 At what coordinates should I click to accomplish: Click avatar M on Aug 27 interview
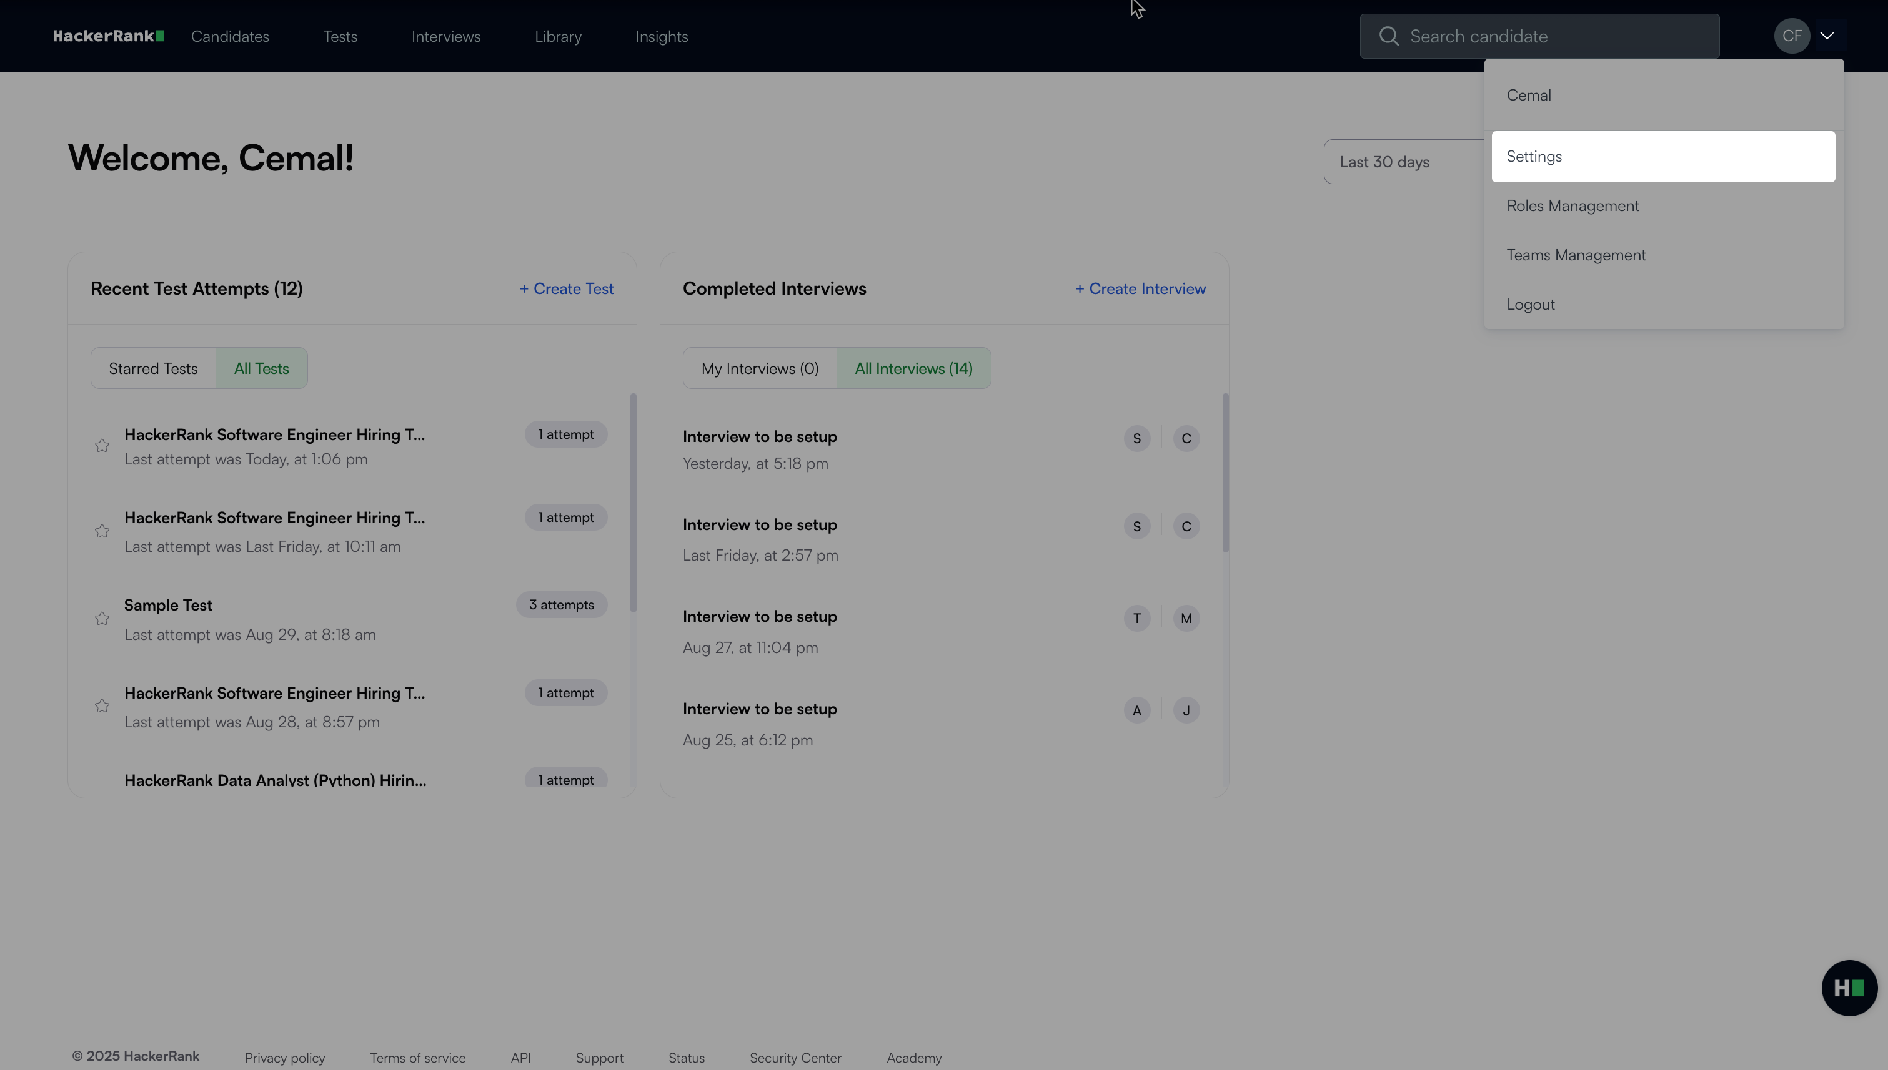point(1186,618)
